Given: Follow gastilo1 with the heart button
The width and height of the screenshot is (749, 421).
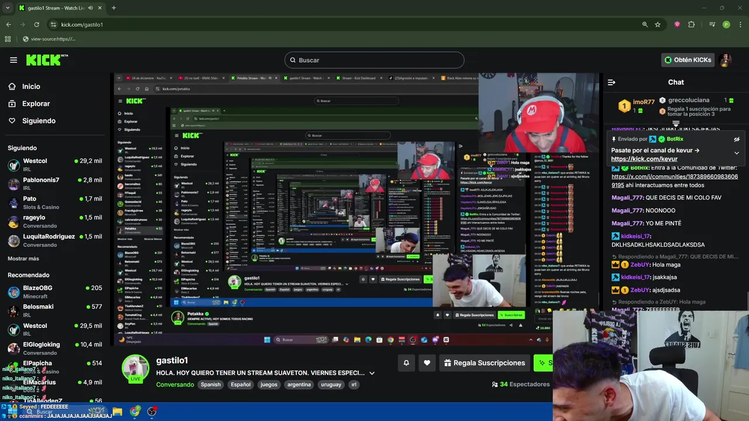Looking at the screenshot, I should coord(427,363).
